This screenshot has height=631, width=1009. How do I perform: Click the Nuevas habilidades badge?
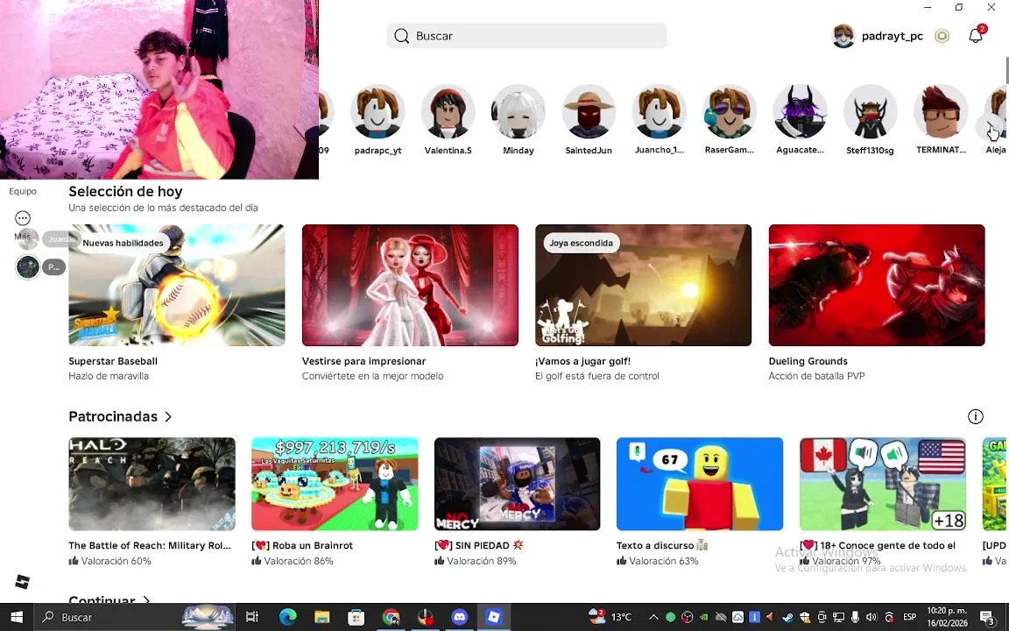123,243
